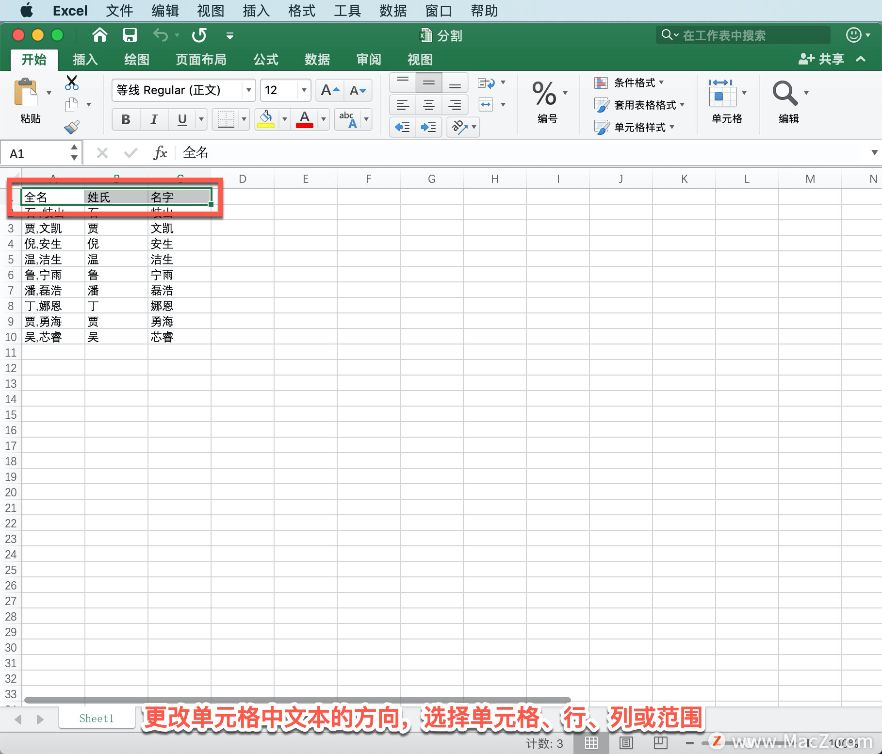Screen dimensions: 882x754
Task: Apply borders with the borders icon
Action: point(226,119)
